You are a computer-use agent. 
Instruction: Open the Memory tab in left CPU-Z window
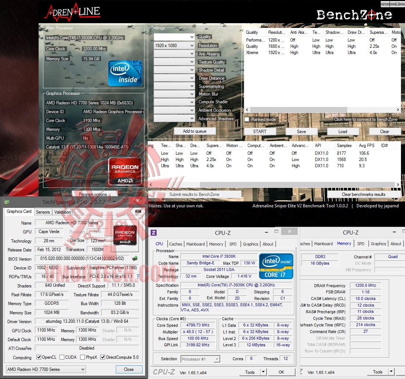click(x=216, y=244)
